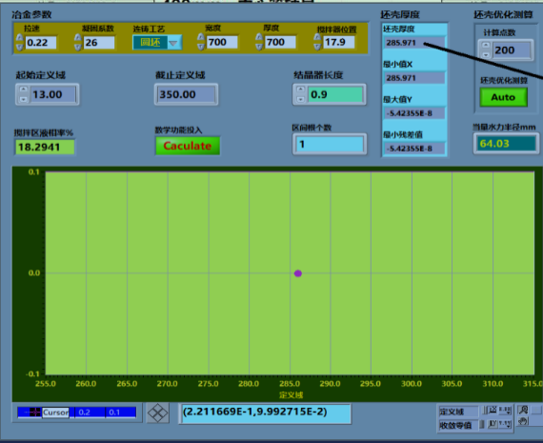Image resolution: width=543 pixels, height=443 pixels.
Task: Click the 区间根个数 field showing 1
Action: click(330, 144)
